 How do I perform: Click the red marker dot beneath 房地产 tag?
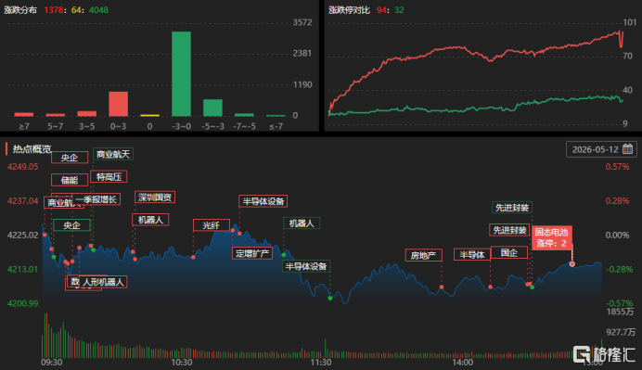point(442,287)
